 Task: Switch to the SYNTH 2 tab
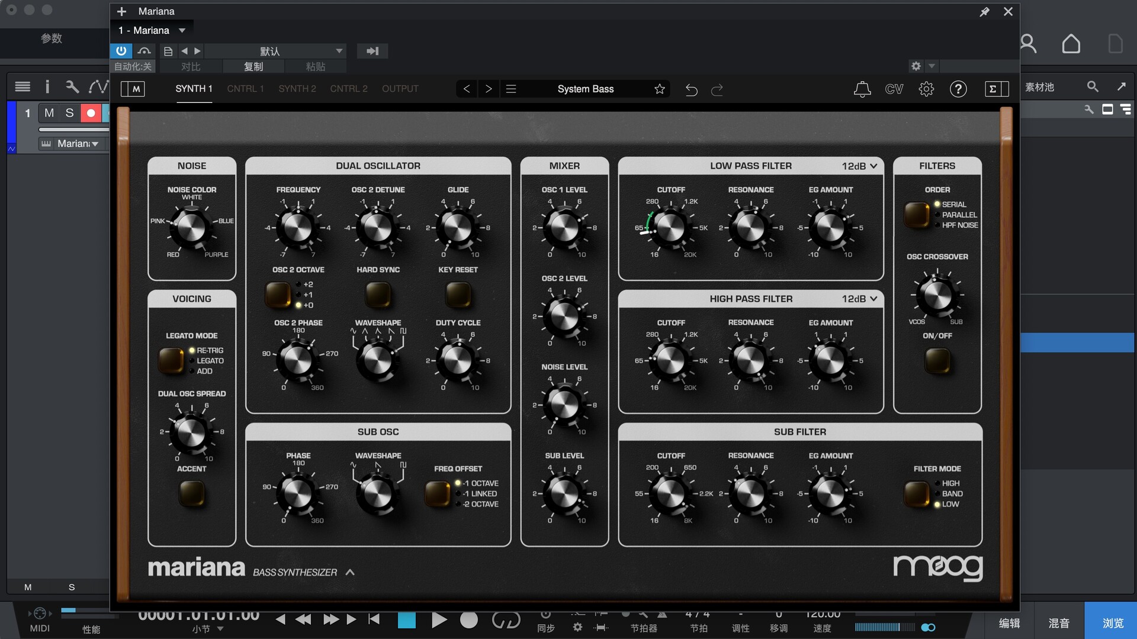tap(297, 89)
